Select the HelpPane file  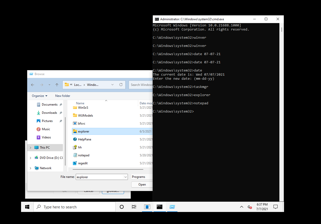(x=84, y=139)
